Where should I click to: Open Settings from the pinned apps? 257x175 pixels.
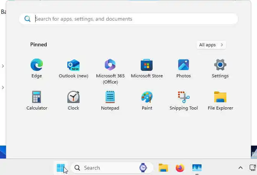pos(220,69)
